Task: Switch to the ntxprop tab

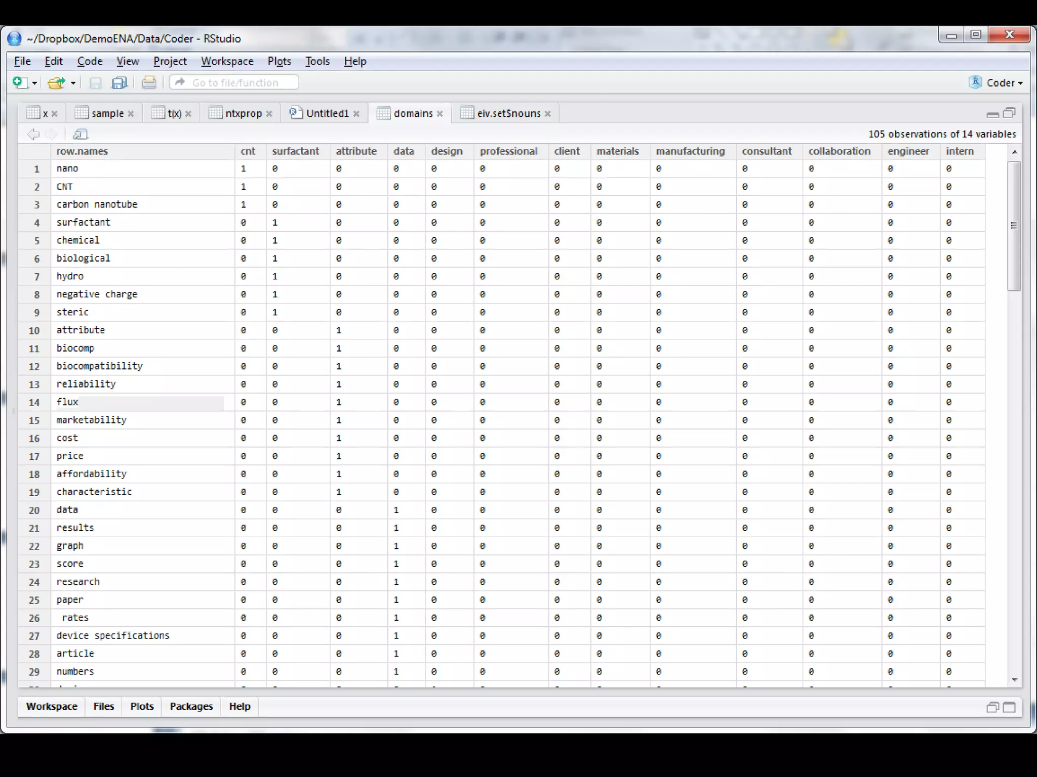Action: (243, 113)
